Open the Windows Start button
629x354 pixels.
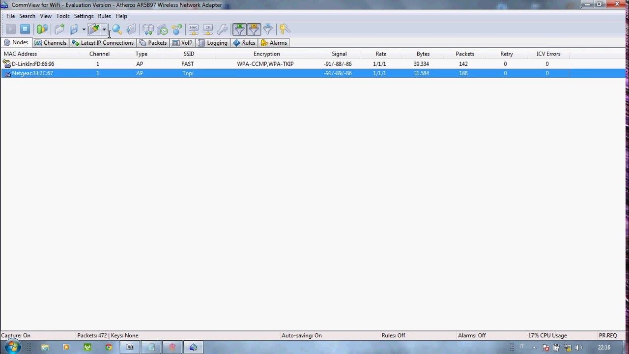(x=12, y=347)
